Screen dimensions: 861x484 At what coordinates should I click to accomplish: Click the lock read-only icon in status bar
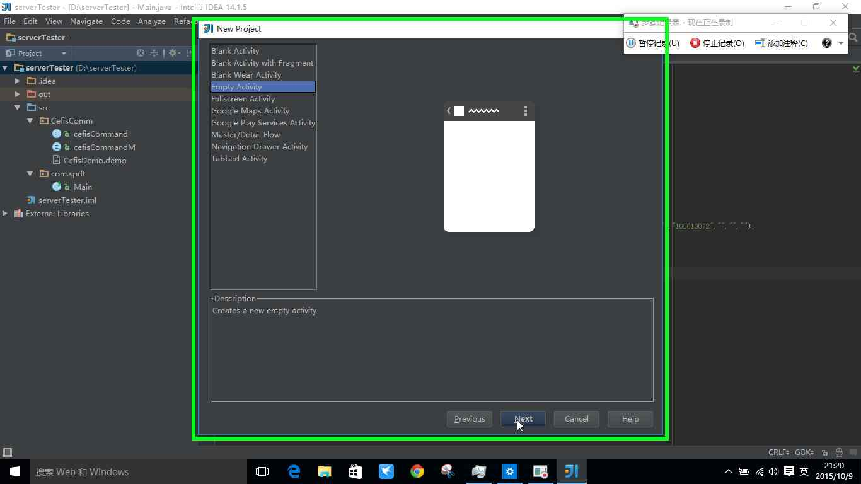[824, 452]
